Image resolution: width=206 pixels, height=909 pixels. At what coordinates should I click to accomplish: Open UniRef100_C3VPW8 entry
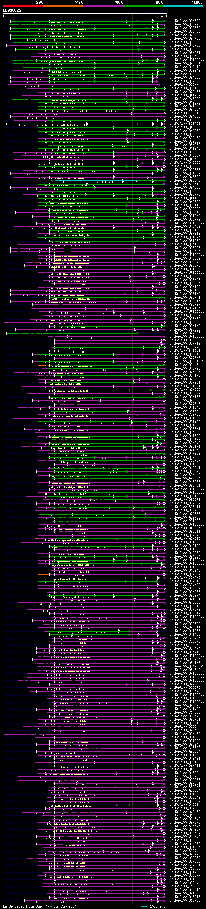coord(185,113)
